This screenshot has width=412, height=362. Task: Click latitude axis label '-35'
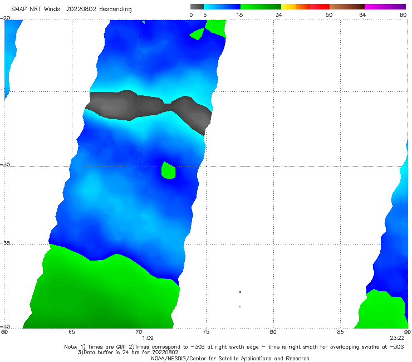pyautogui.click(x=5, y=243)
